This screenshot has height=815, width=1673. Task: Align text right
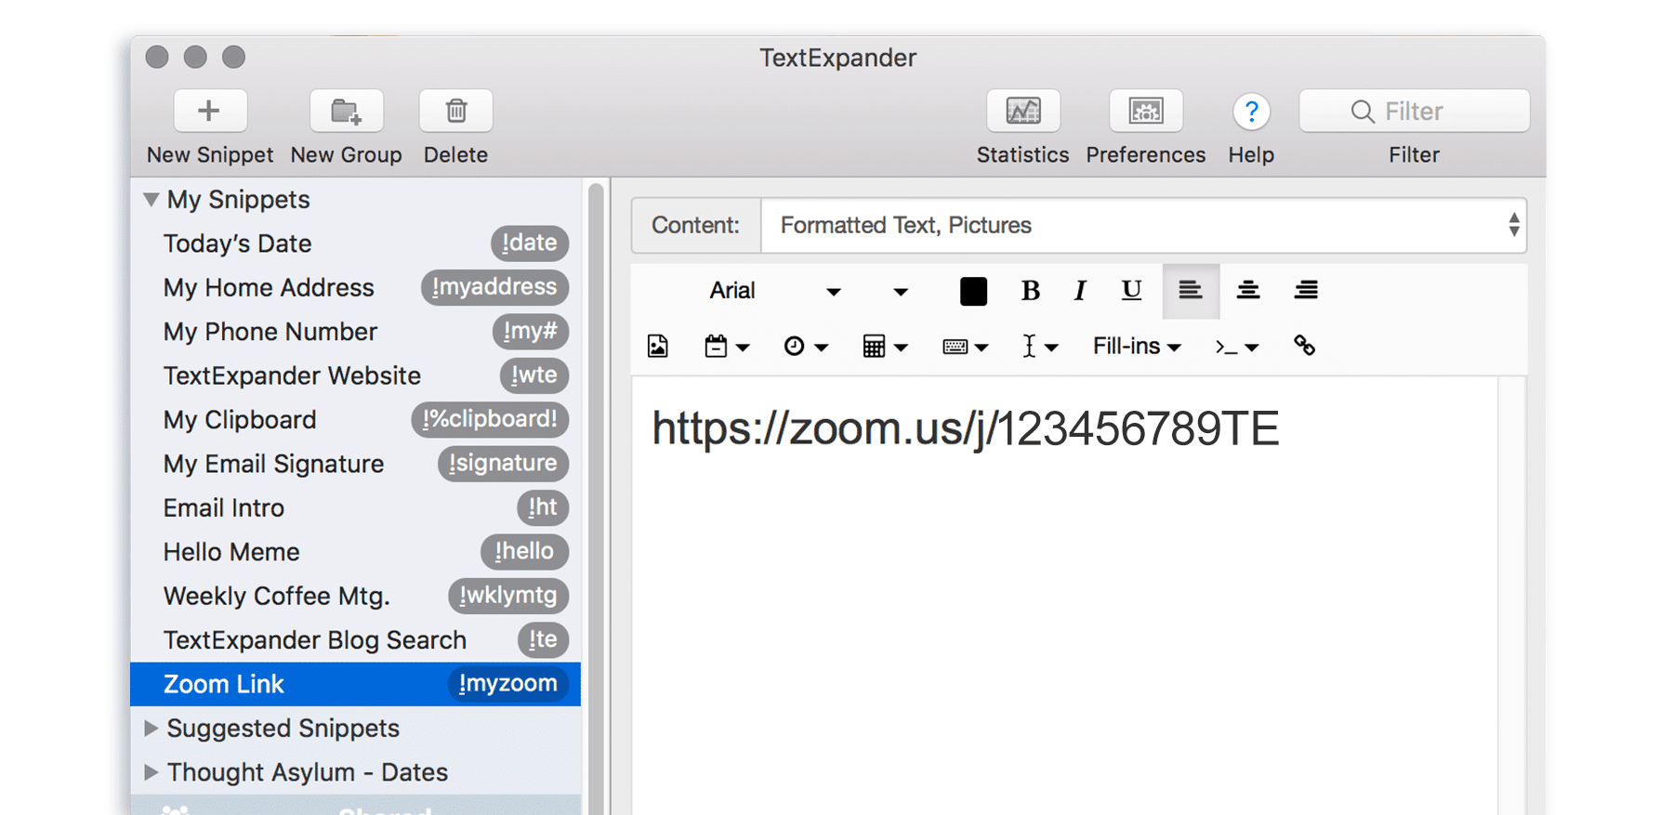point(1306,291)
